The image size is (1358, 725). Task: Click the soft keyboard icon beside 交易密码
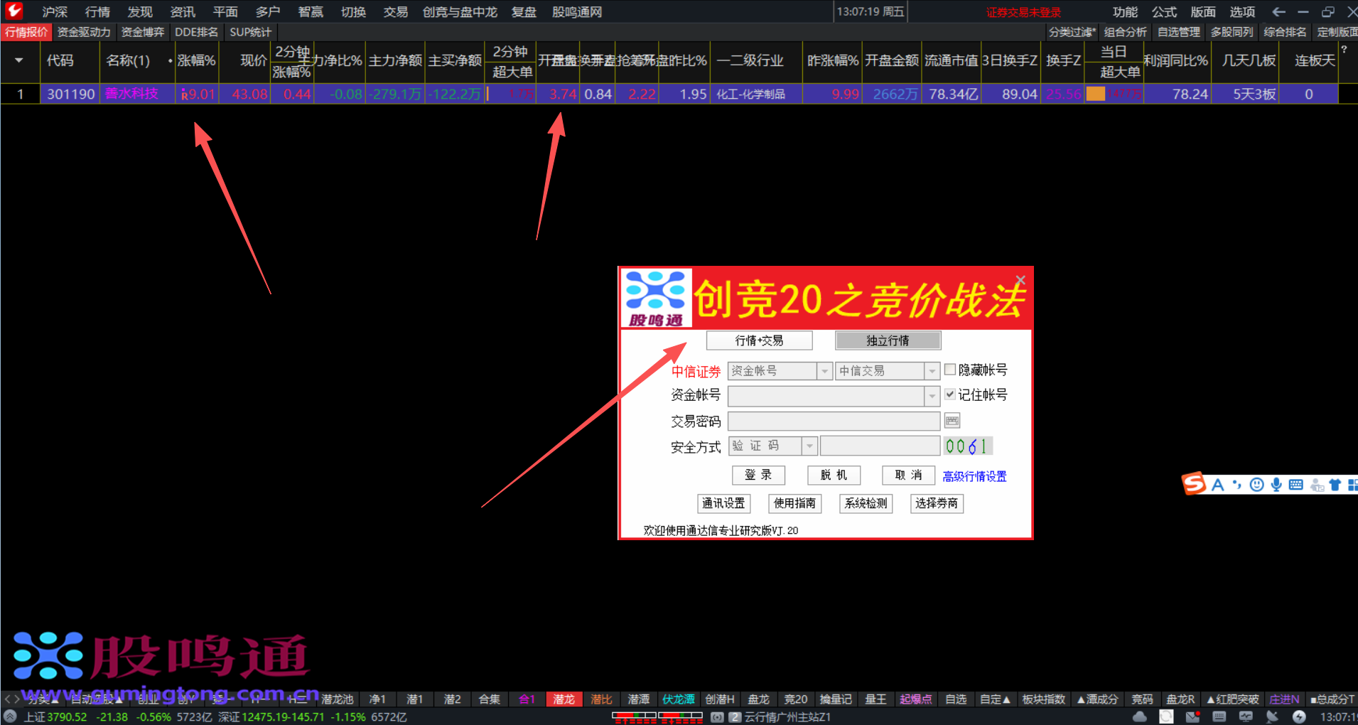click(952, 421)
